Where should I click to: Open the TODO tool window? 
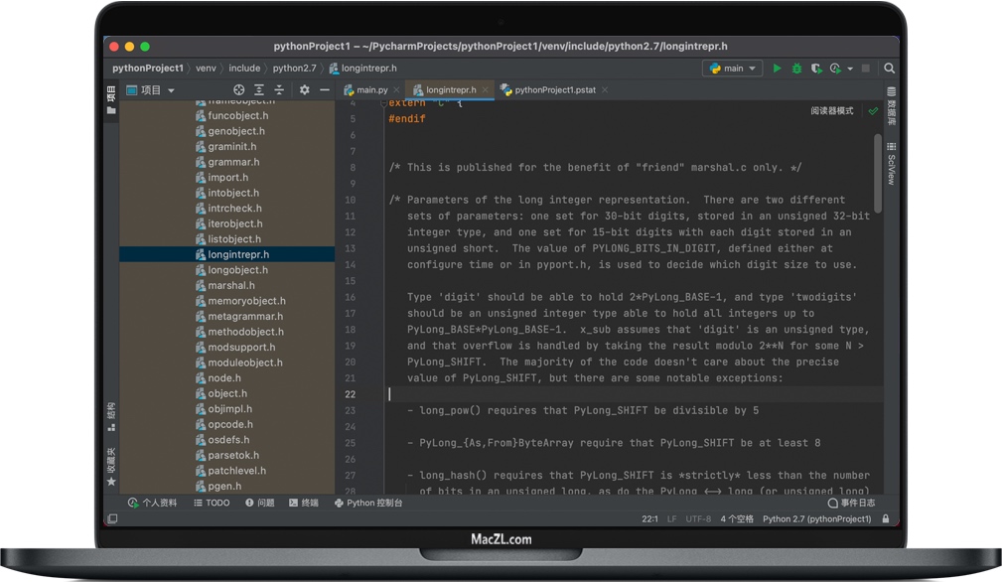point(211,503)
